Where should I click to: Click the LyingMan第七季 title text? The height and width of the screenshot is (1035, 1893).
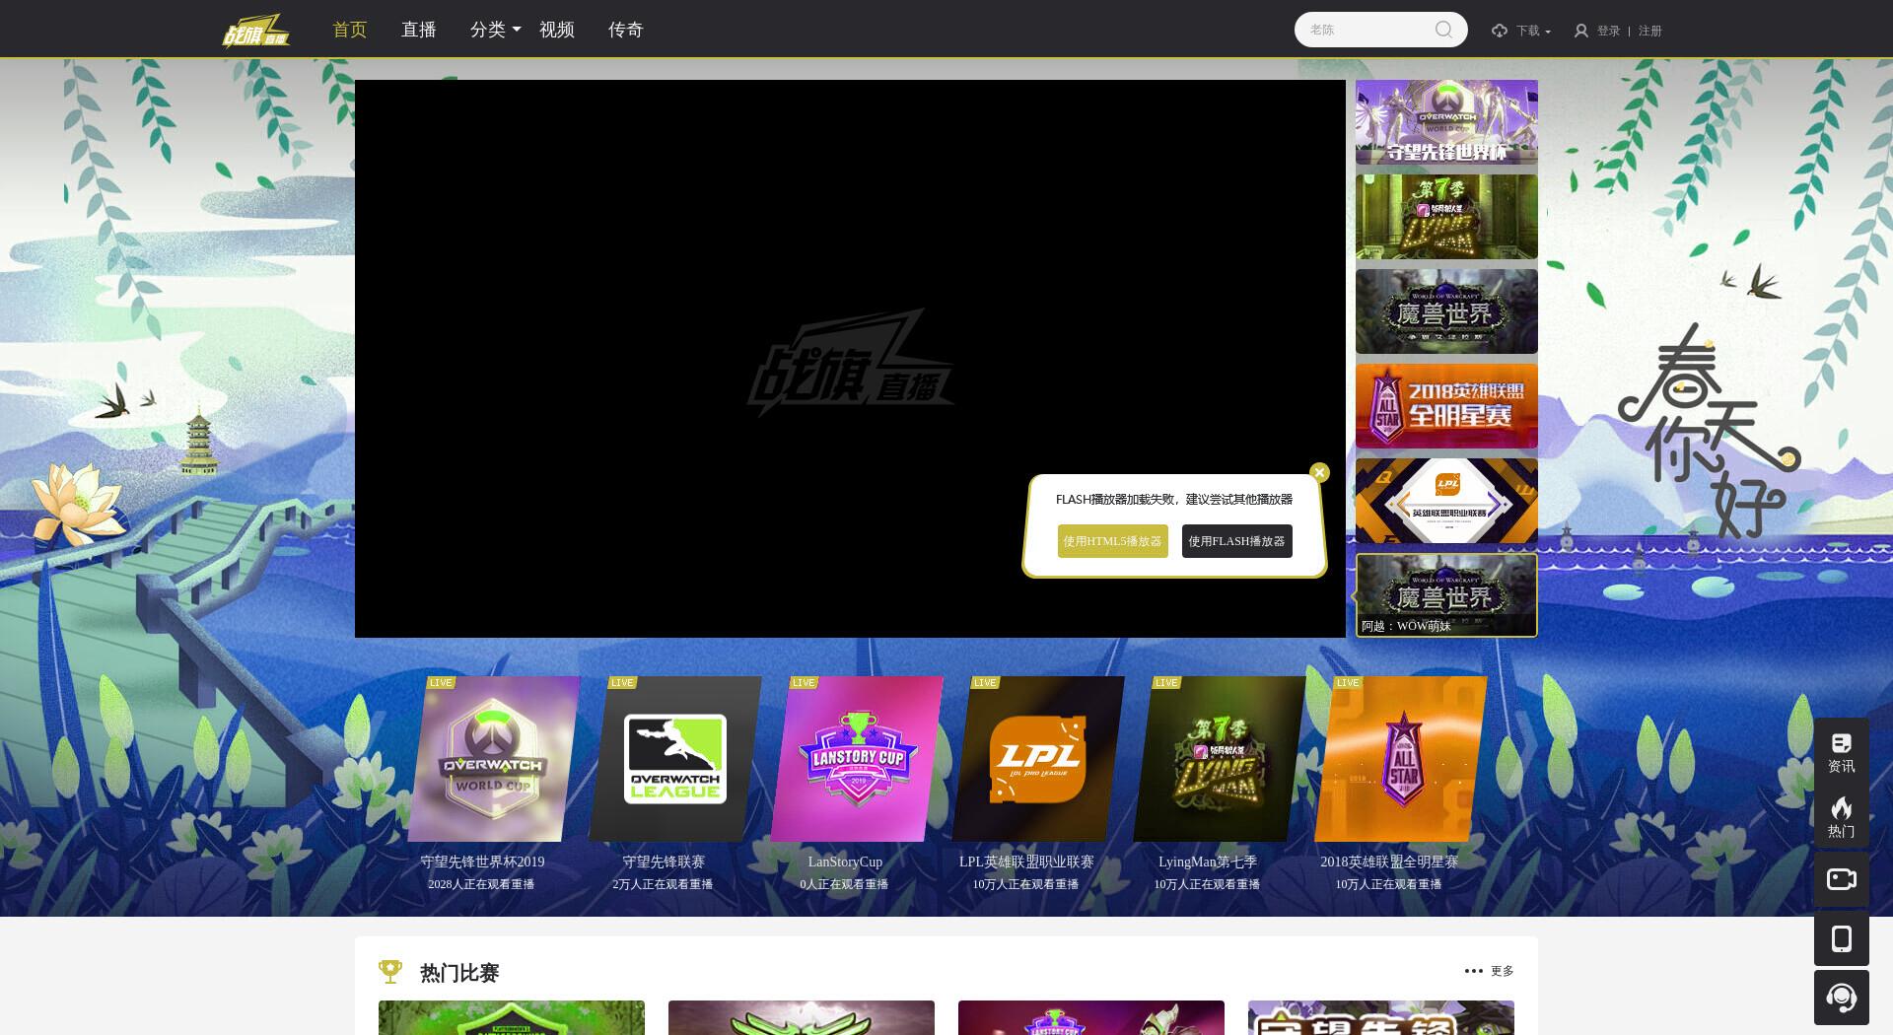coord(1208,862)
